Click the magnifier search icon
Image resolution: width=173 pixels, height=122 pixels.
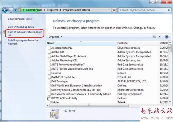click(x=169, y=10)
